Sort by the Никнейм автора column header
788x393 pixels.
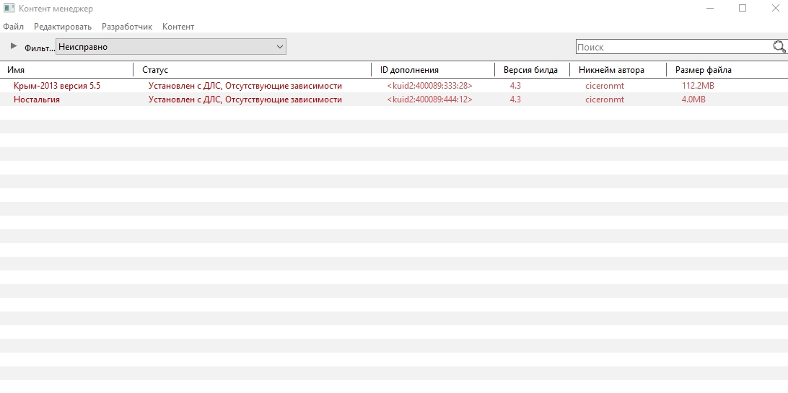[x=611, y=70]
